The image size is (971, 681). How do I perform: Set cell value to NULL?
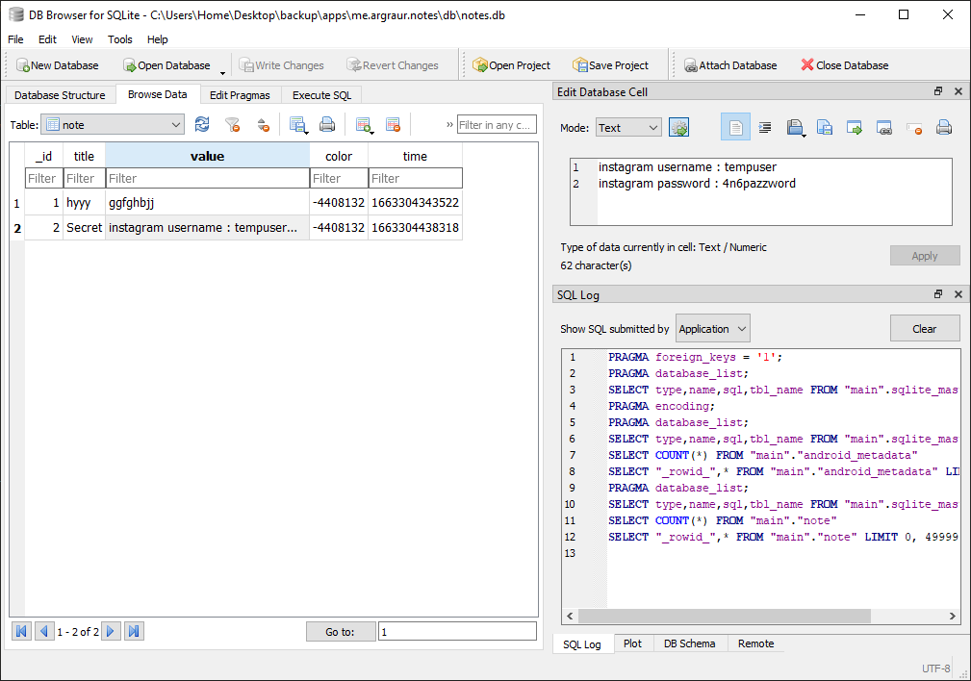(x=914, y=128)
